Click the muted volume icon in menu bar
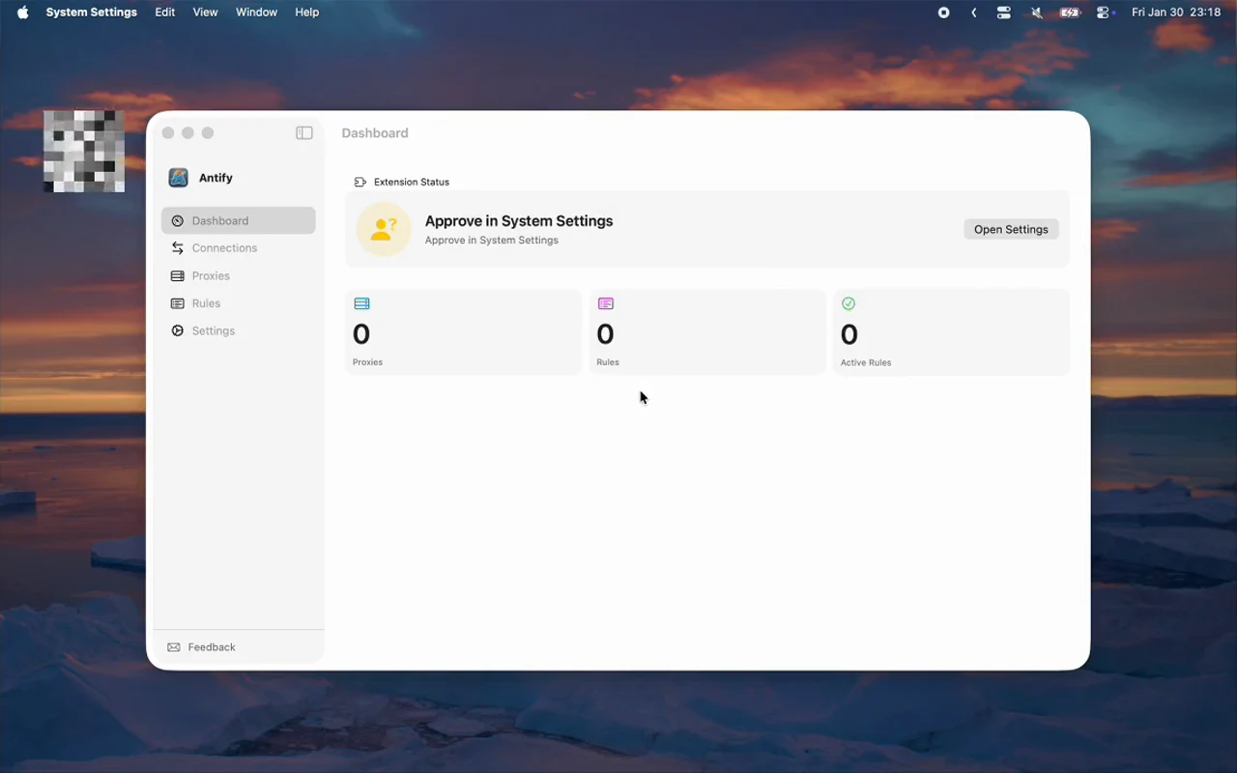This screenshot has height=773, width=1237. tap(1036, 13)
